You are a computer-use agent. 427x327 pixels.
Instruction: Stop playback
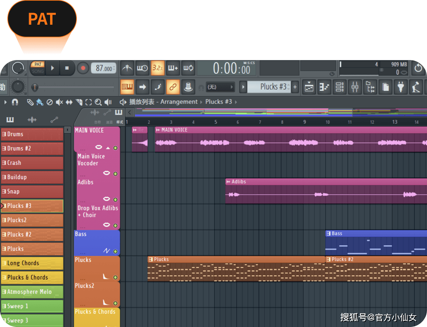coord(67,68)
